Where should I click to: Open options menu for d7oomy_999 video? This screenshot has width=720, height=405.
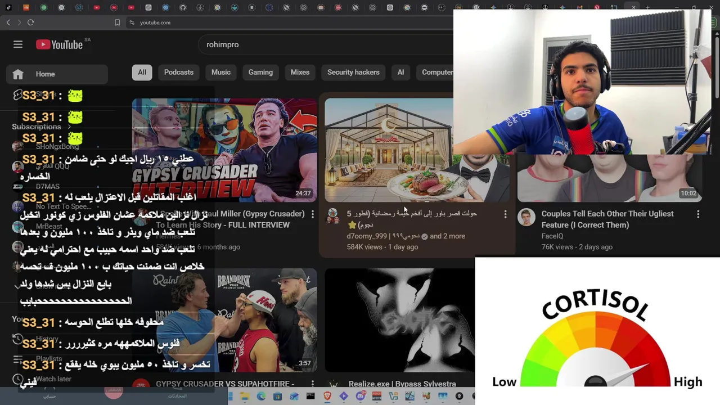[505, 214]
